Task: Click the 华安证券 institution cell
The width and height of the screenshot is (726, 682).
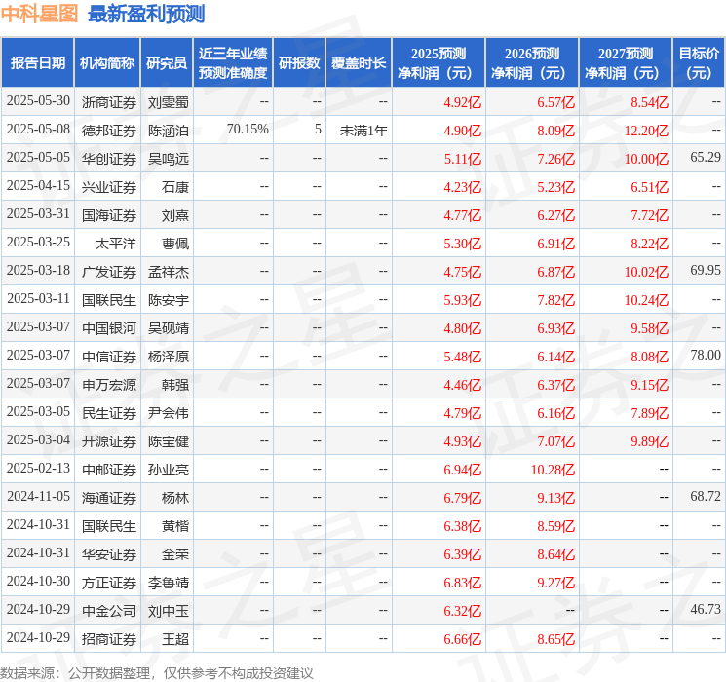Action: pos(109,554)
